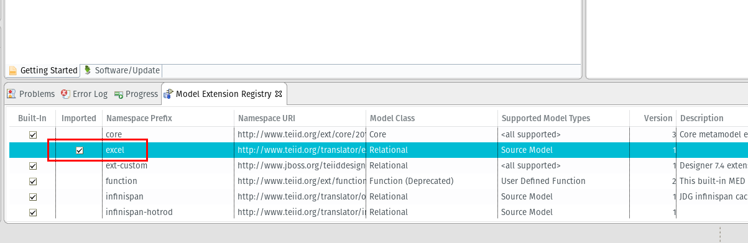
Task: Click the Progress view icon
Action: 118,94
